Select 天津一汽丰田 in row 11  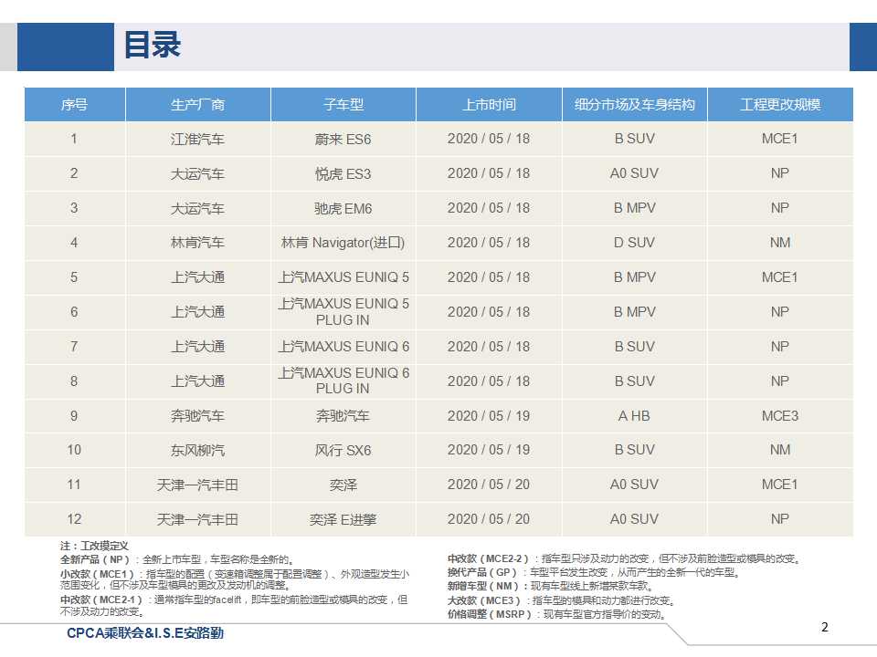pyautogui.click(x=197, y=485)
